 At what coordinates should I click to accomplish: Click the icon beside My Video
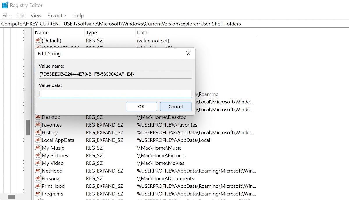click(38, 163)
